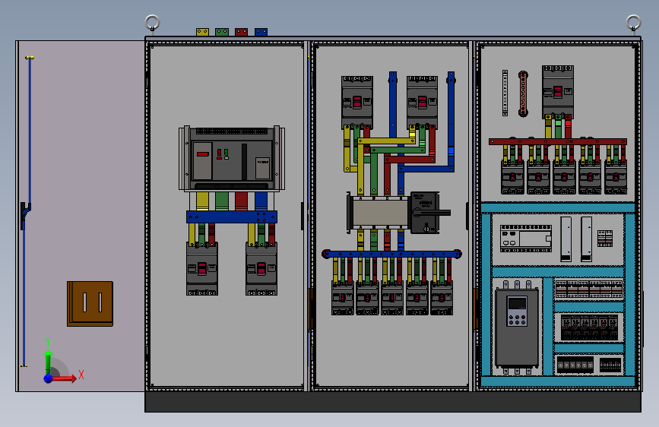Click the yellow busbar terminal on cabinet top

click(x=202, y=32)
